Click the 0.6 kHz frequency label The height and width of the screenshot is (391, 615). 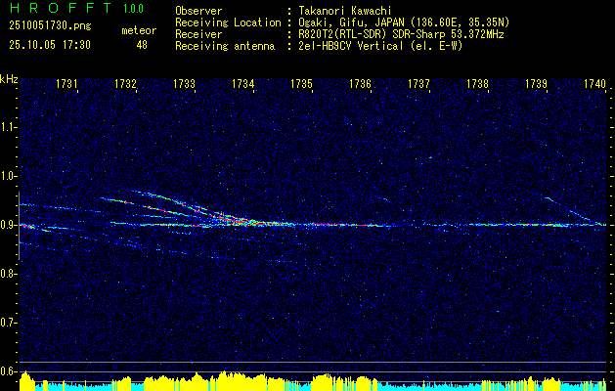click(9, 371)
